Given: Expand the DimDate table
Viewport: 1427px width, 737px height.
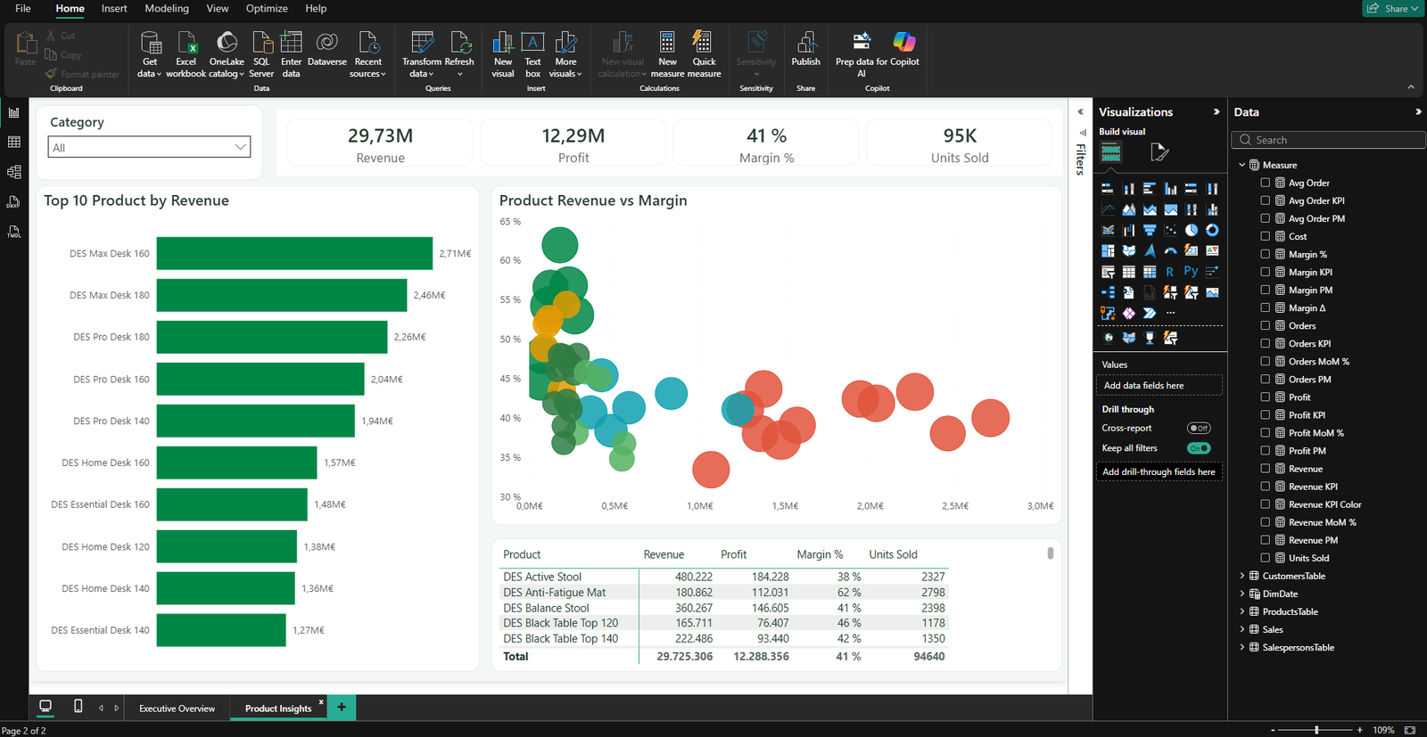Looking at the screenshot, I should 1241,594.
